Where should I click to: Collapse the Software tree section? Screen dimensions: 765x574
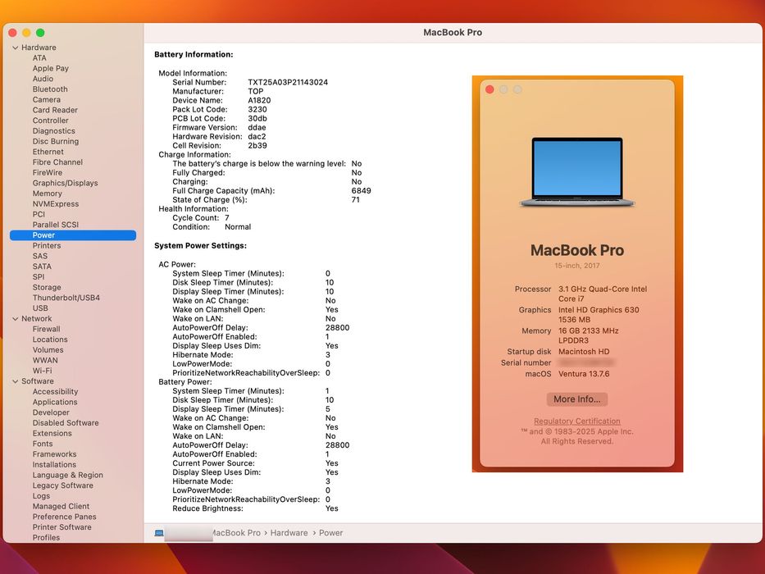(15, 381)
